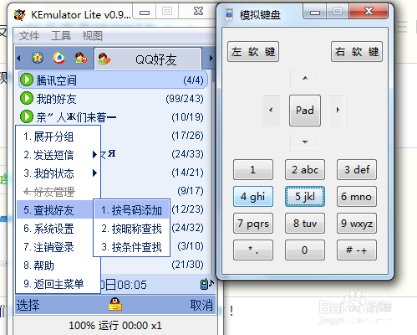Choose 1.展开分组 in the context menu

click(x=58, y=137)
